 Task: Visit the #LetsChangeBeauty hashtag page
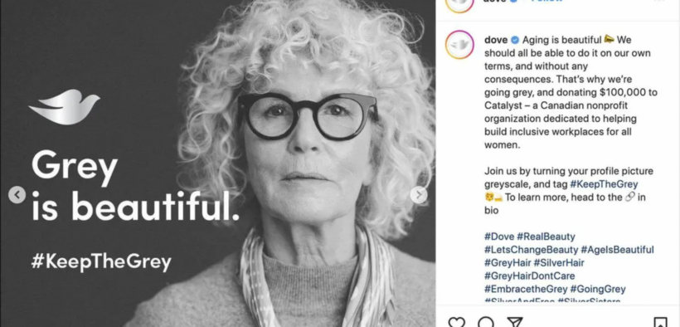click(532, 250)
